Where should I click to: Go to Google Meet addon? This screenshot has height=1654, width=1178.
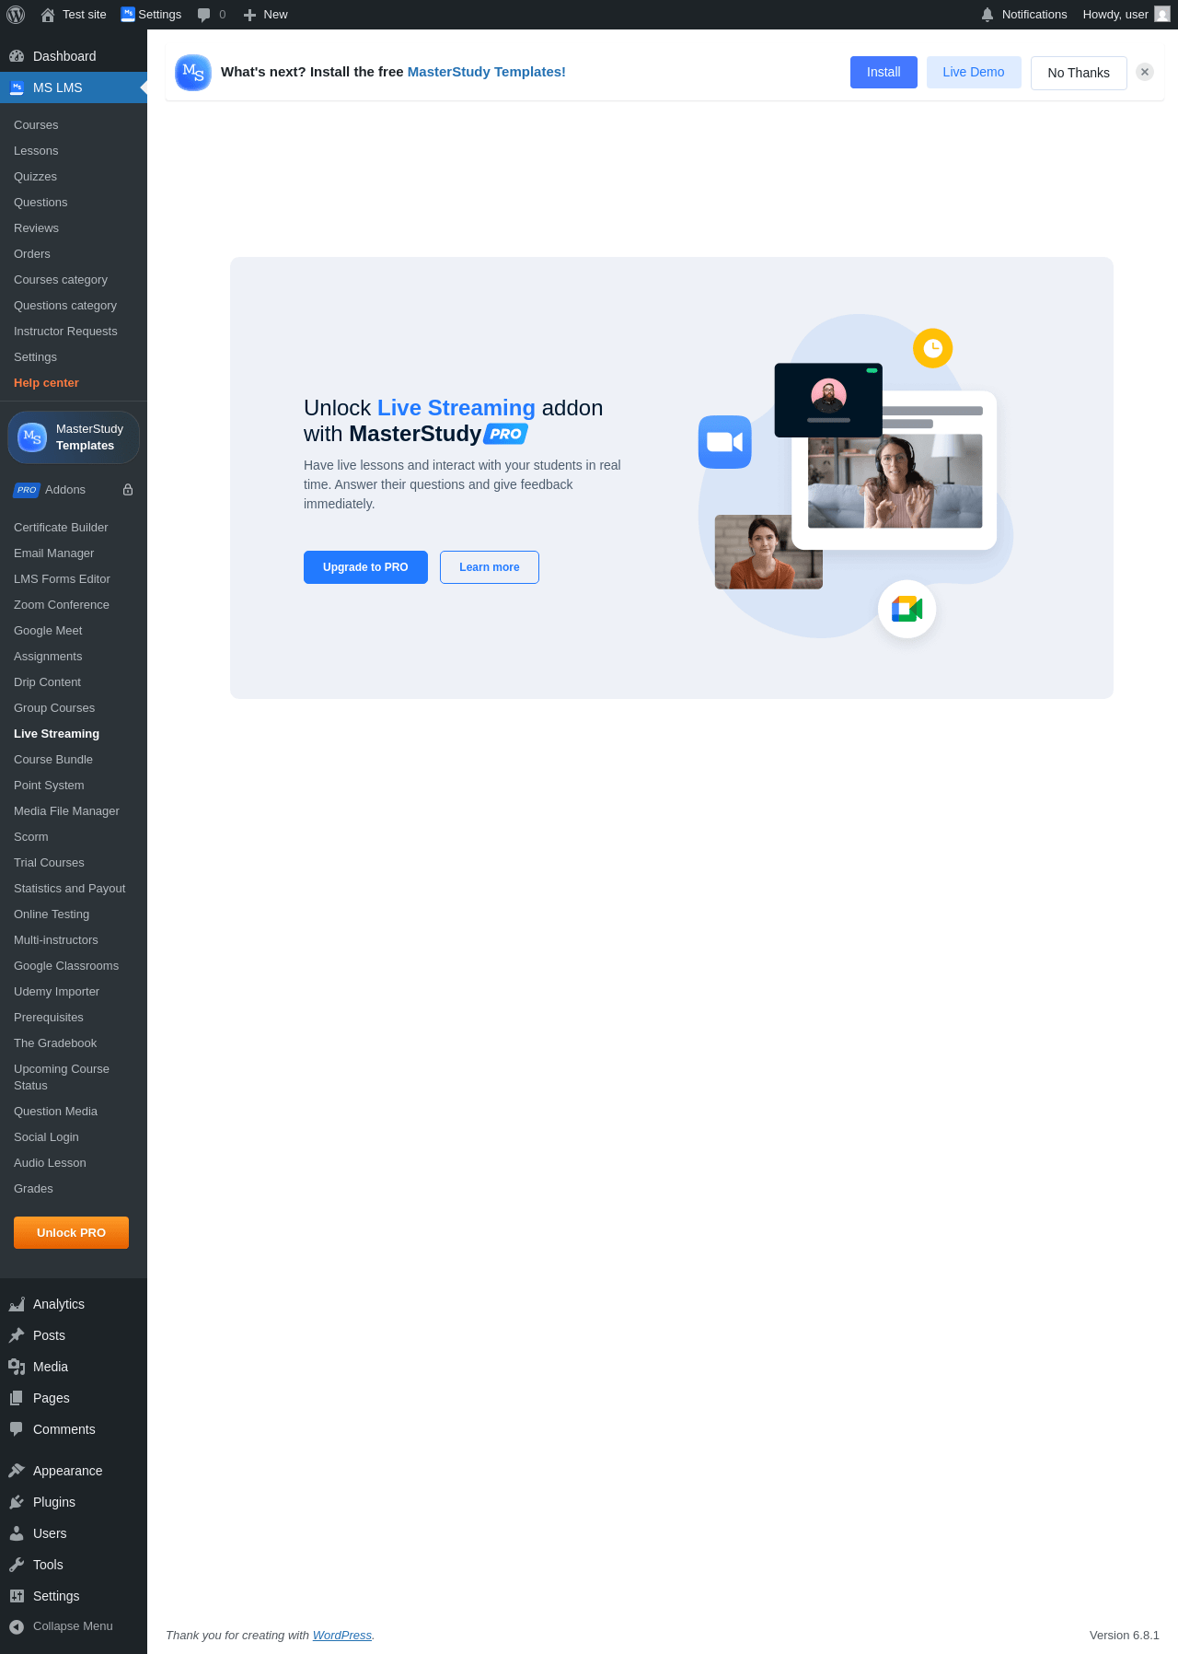pyautogui.click(x=48, y=631)
